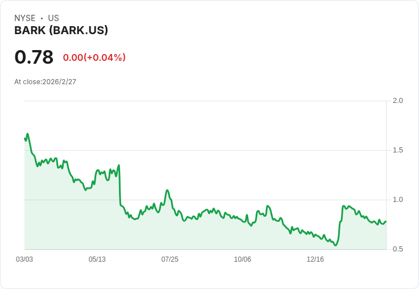Click the 07/25 date axis label
419x289 pixels.
pos(170,259)
